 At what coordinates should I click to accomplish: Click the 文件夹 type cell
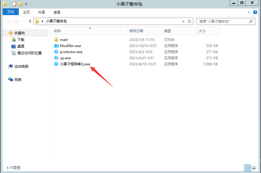click(169, 39)
